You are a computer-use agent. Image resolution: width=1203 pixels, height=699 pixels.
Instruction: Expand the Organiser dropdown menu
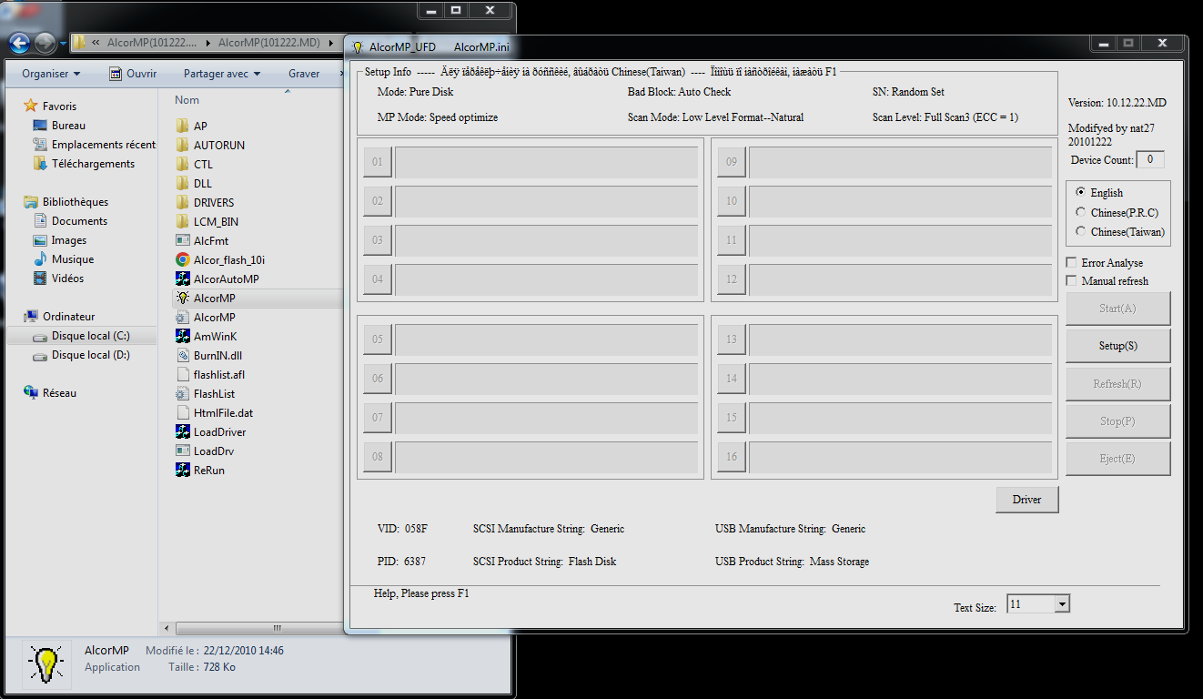click(x=51, y=74)
